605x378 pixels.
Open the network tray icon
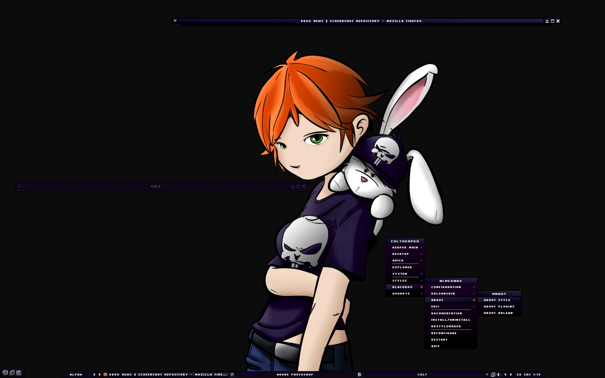[493, 374]
